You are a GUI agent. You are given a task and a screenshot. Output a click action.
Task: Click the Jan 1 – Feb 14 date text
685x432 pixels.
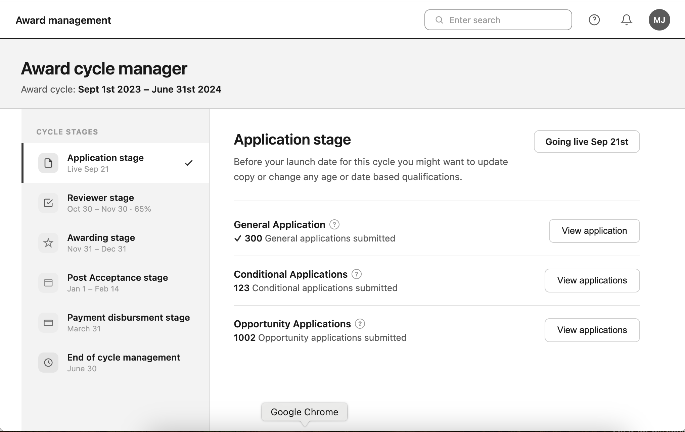[x=93, y=289]
